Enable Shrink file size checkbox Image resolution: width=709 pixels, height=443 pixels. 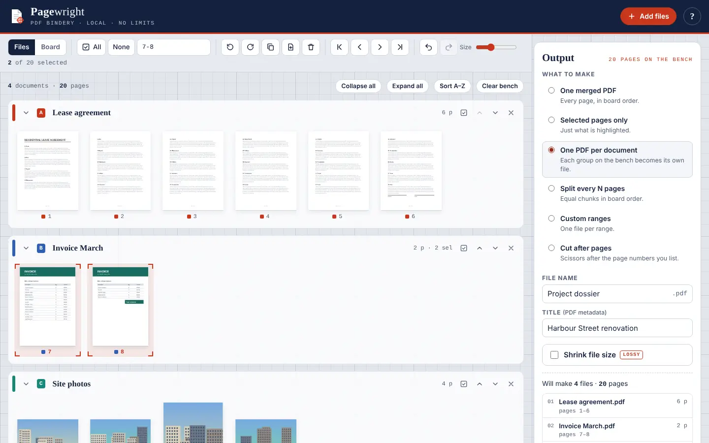point(554,355)
